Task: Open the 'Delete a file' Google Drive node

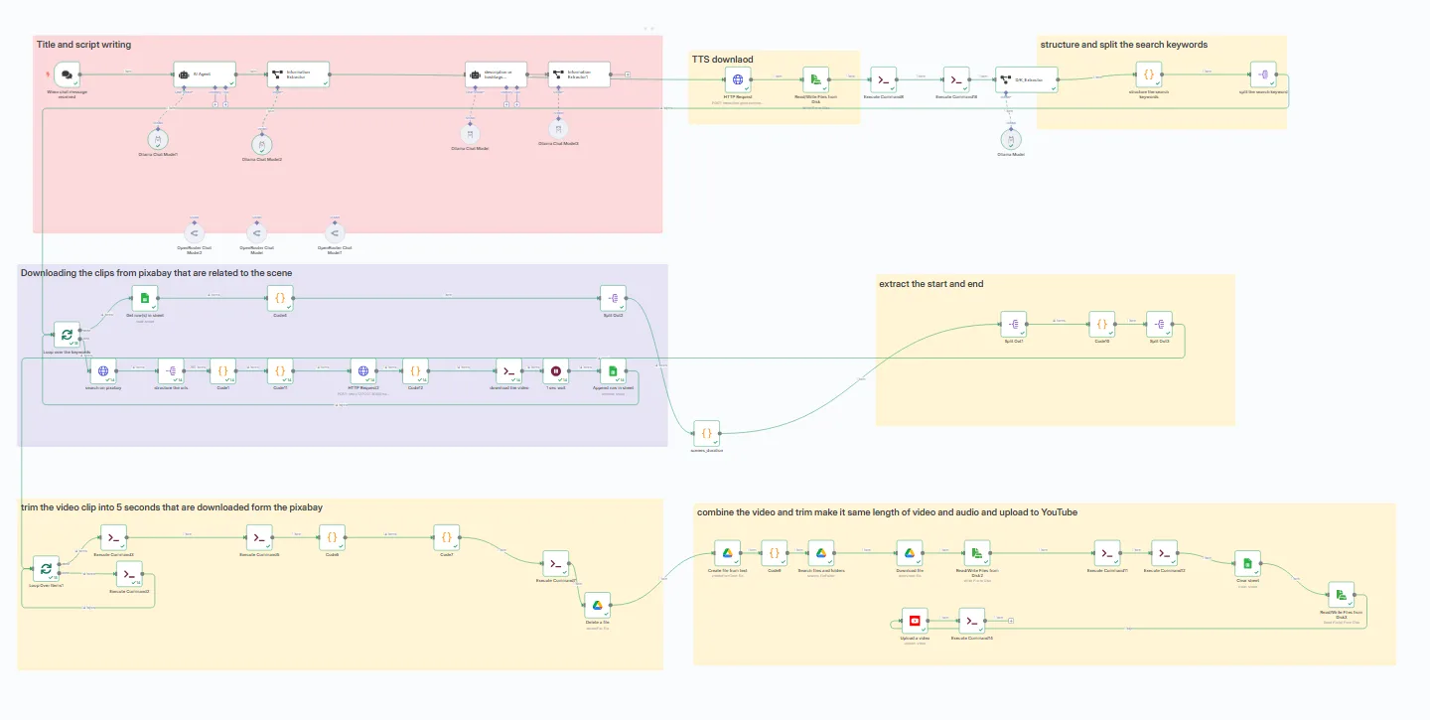Action: coord(598,606)
